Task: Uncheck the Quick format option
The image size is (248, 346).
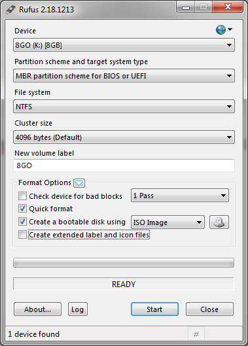Action: pyautogui.click(x=22, y=209)
